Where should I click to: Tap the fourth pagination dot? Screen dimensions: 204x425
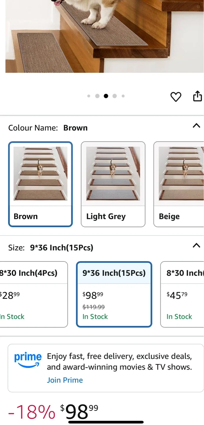[x=115, y=96]
